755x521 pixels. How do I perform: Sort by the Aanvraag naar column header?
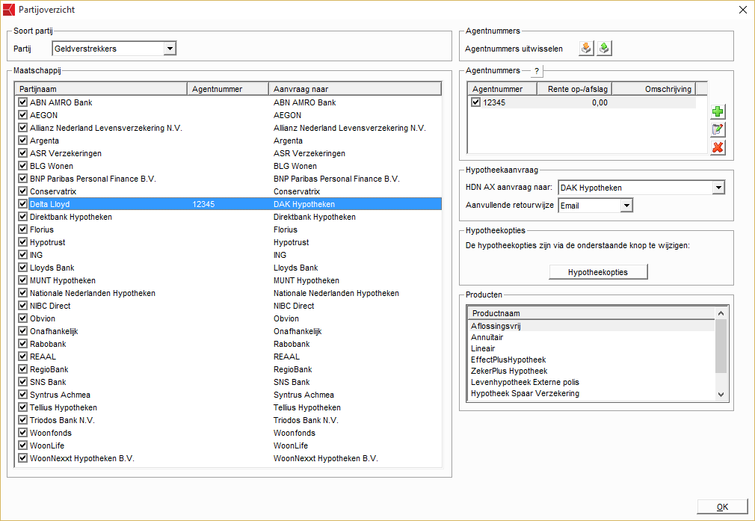click(x=355, y=89)
